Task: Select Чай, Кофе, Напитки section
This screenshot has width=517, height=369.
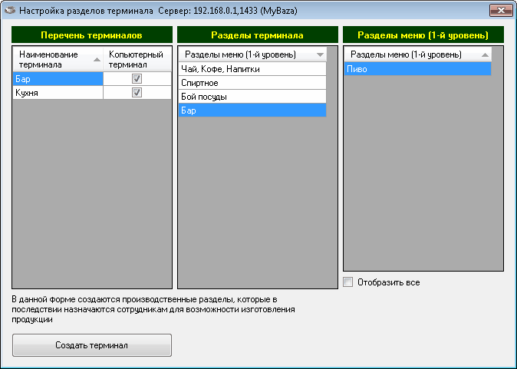Action: (252, 69)
